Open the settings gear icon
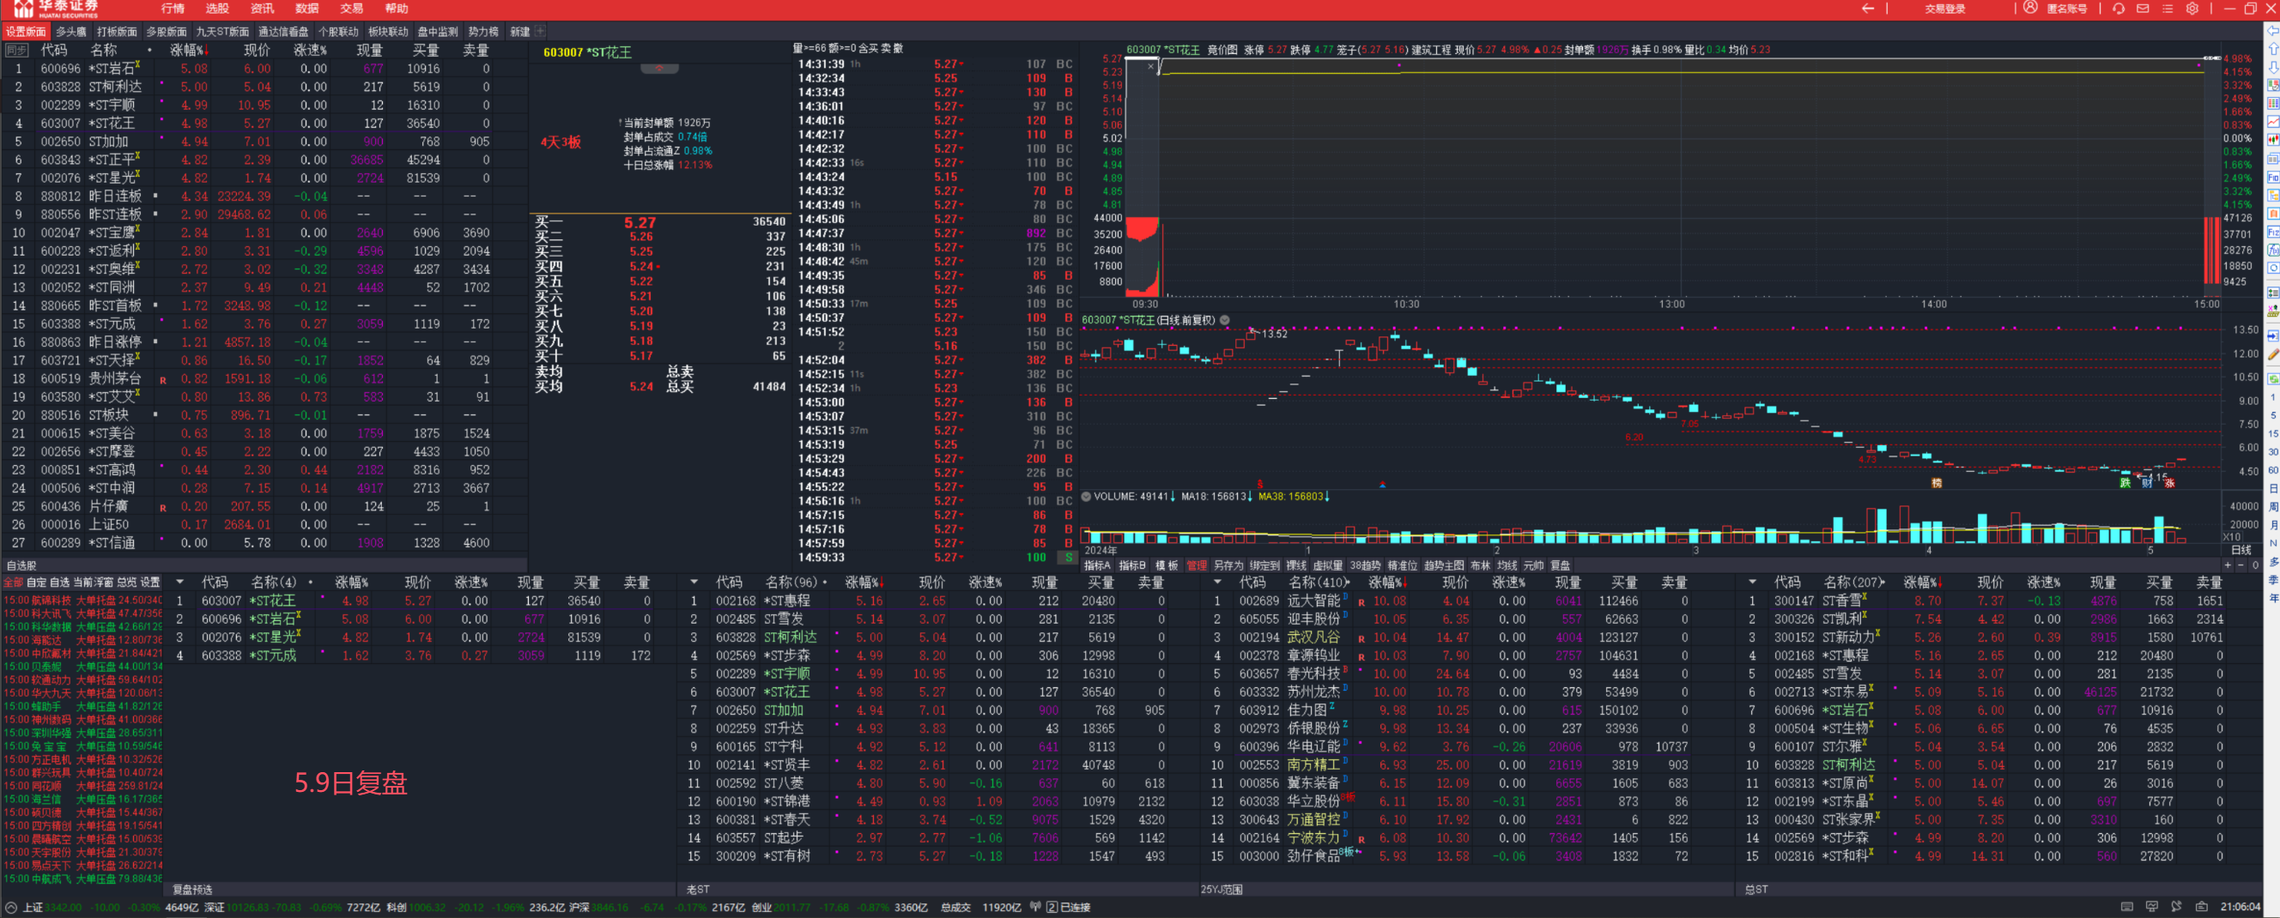Viewport: 2280px width, 918px height. coord(2192,9)
